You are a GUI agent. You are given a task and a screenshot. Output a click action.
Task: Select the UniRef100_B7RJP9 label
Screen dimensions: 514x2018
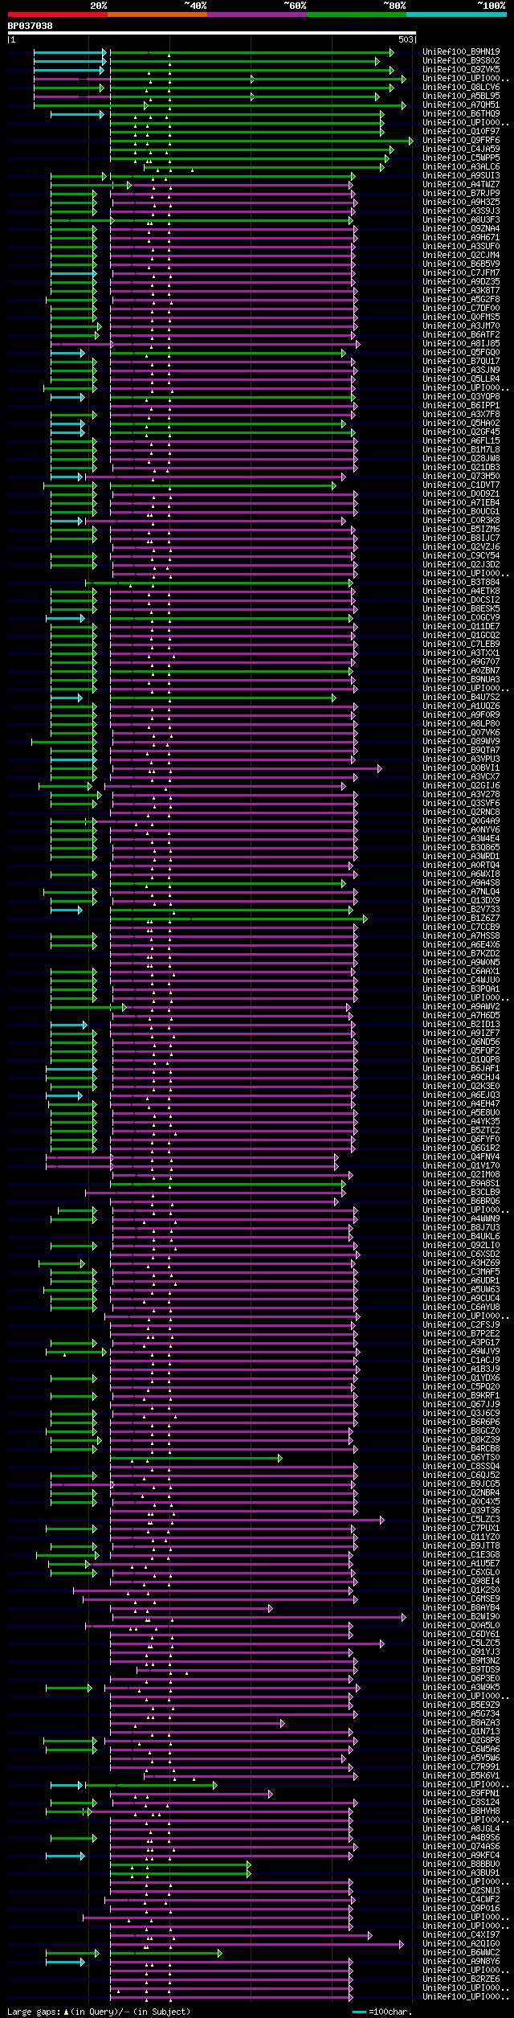(x=461, y=193)
